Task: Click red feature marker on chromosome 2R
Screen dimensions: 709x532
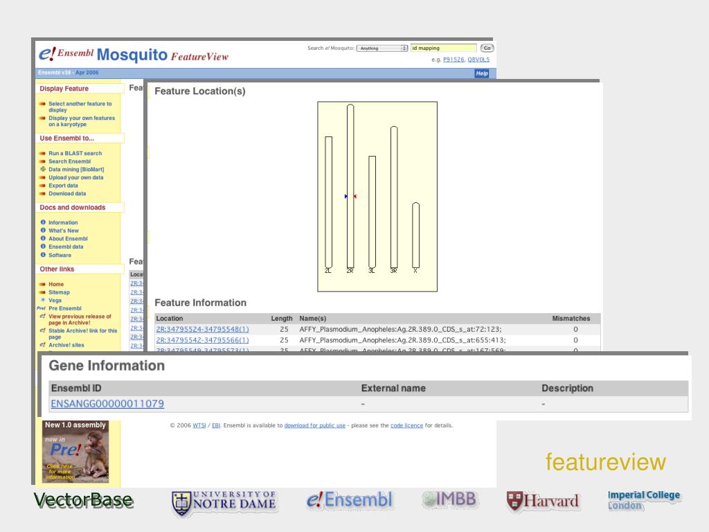Action: click(x=355, y=196)
